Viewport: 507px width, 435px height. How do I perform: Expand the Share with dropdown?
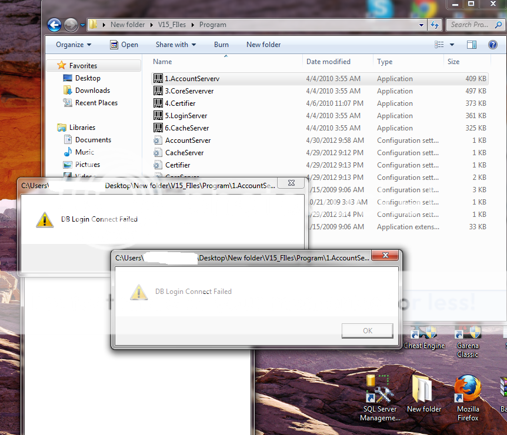(175, 45)
